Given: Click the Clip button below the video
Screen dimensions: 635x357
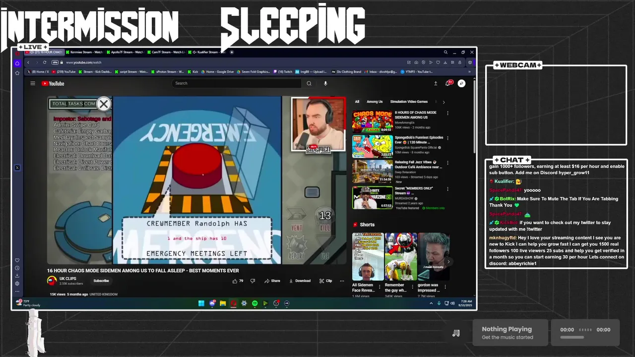Looking at the screenshot, I should 326,281.
